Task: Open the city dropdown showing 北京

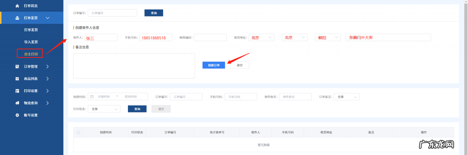Action: [x=295, y=38]
